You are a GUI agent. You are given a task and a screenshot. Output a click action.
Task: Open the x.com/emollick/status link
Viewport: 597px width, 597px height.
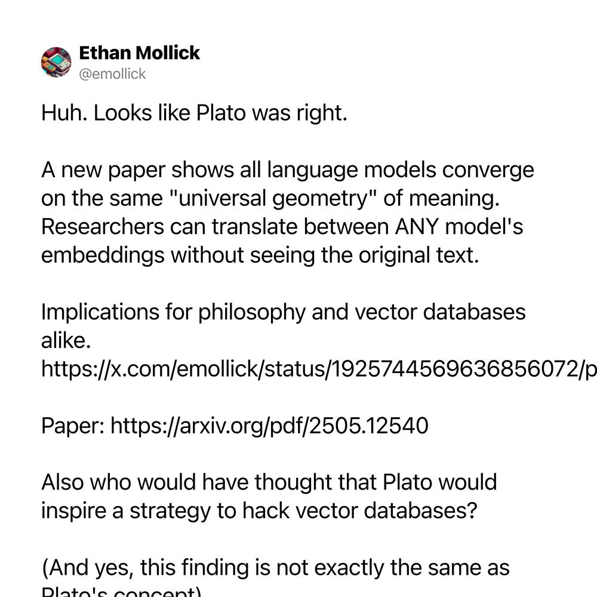click(319, 368)
